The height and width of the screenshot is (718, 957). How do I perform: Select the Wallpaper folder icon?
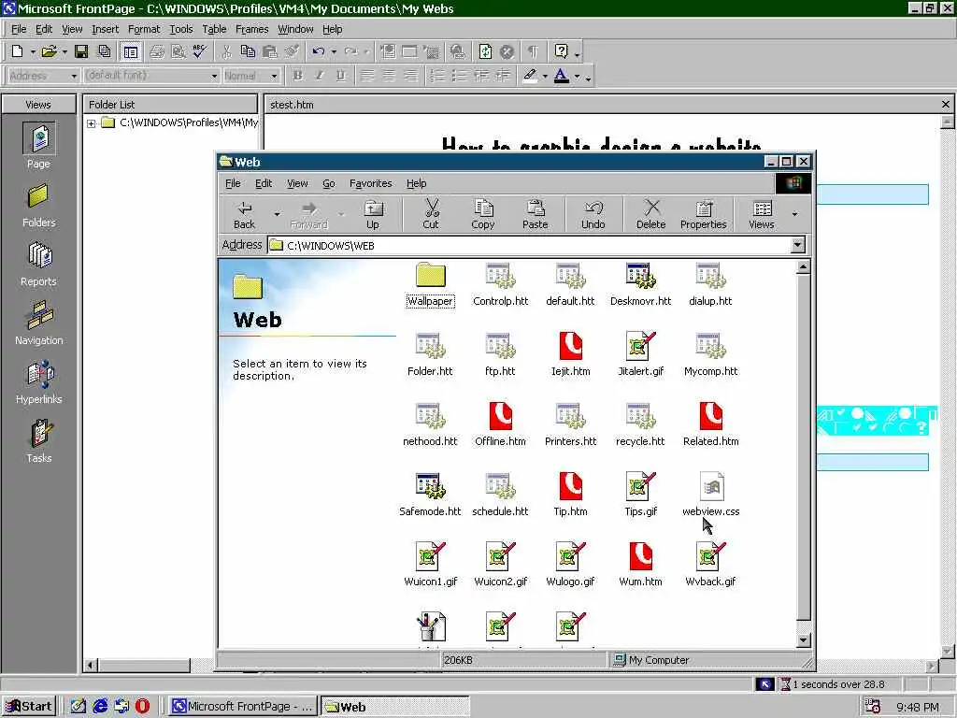[x=430, y=284]
